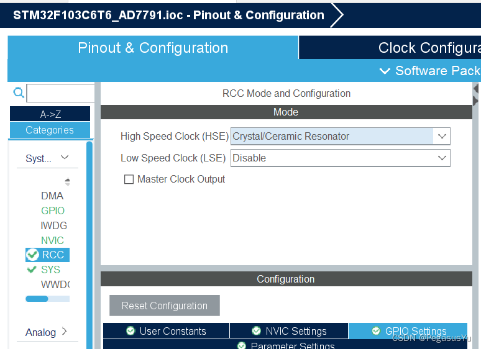Collapse the panel with the left arrow
This screenshot has height=349, width=481.
tap(476, 89)
